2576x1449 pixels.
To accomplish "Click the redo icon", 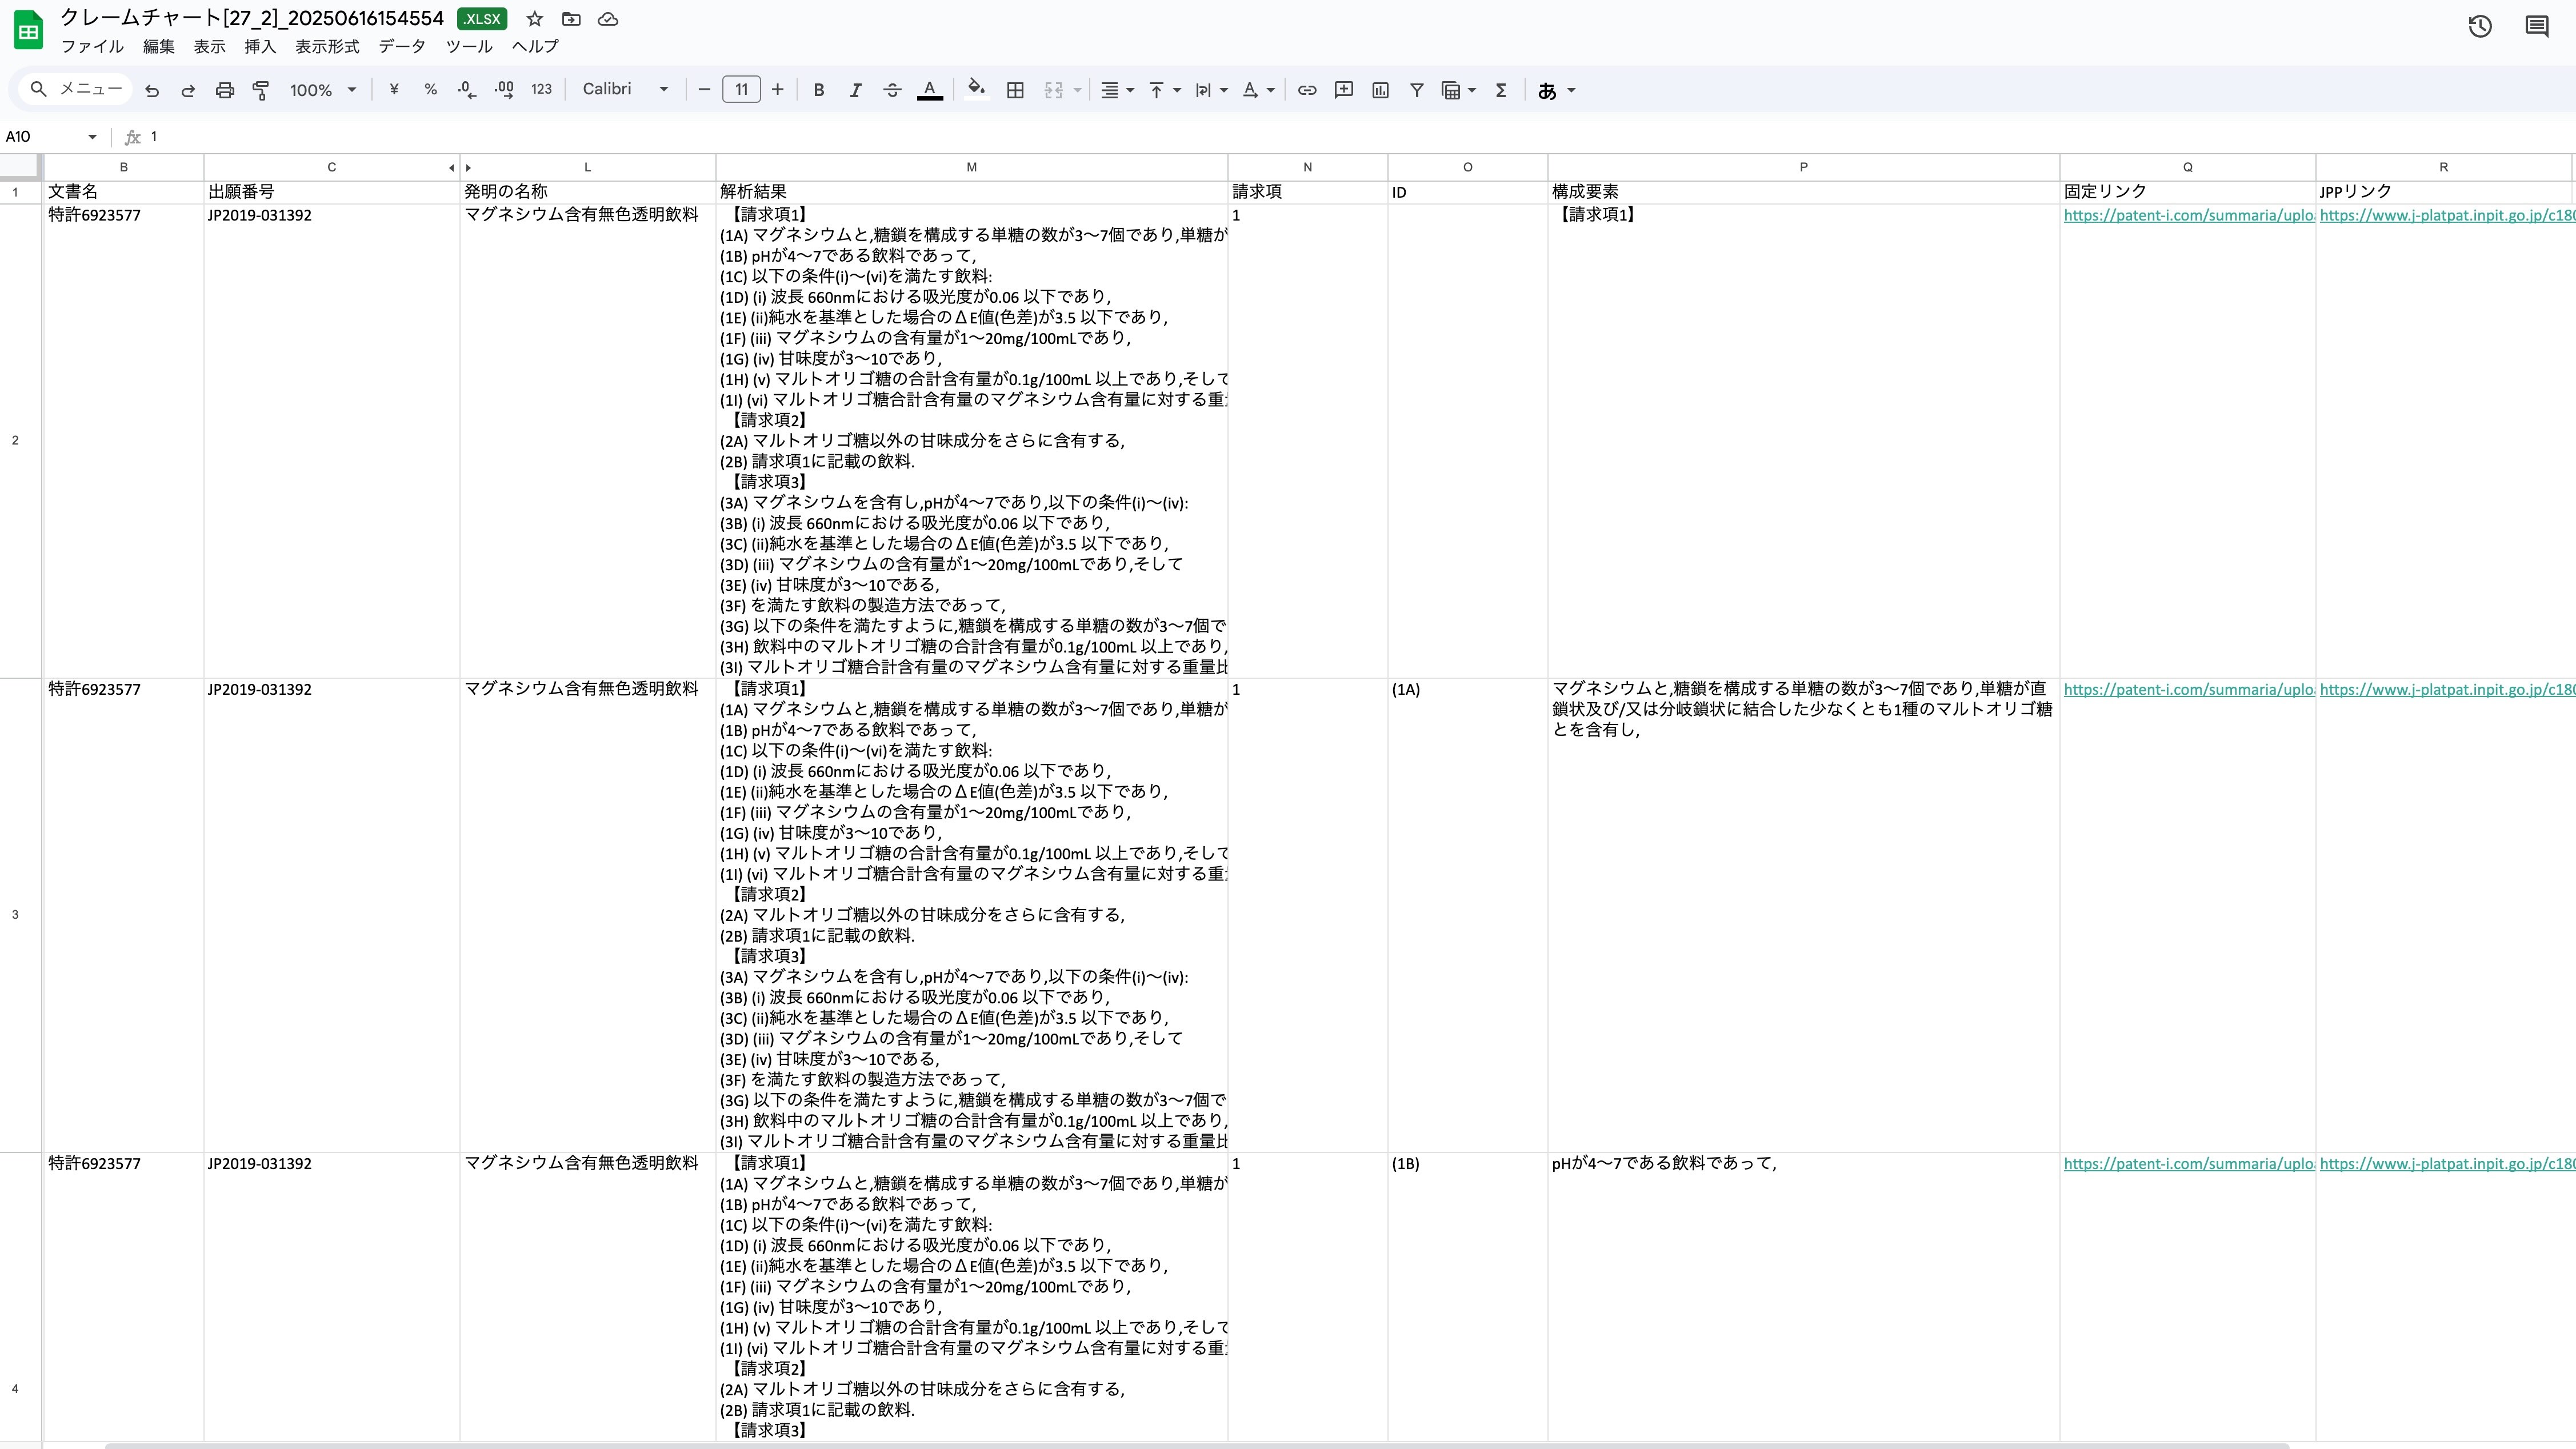I will point(188,90).
